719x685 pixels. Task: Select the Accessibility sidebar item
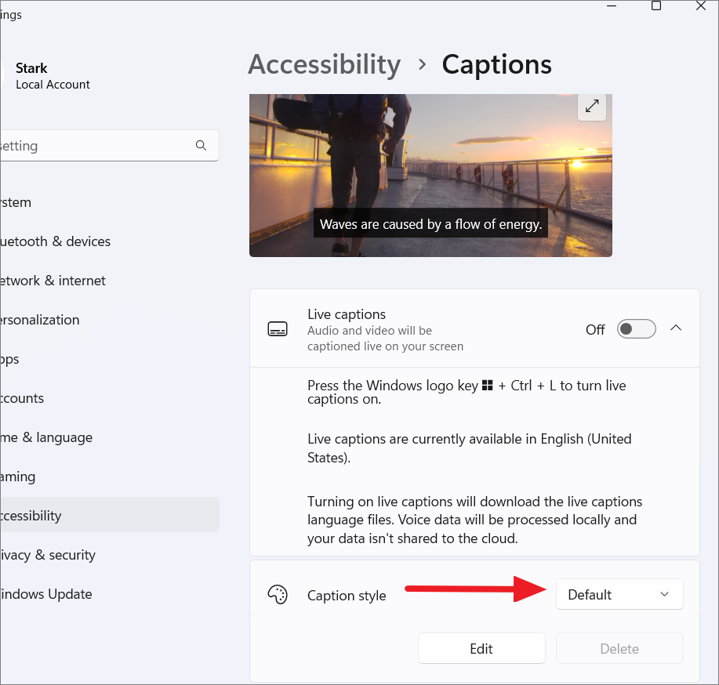click(108, 515)
